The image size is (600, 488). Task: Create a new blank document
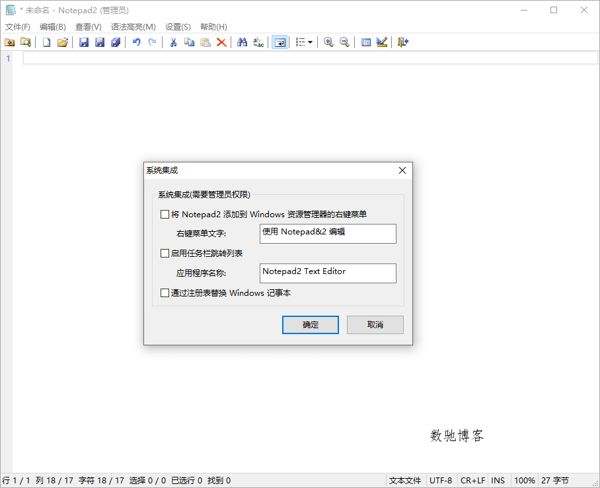46,42
